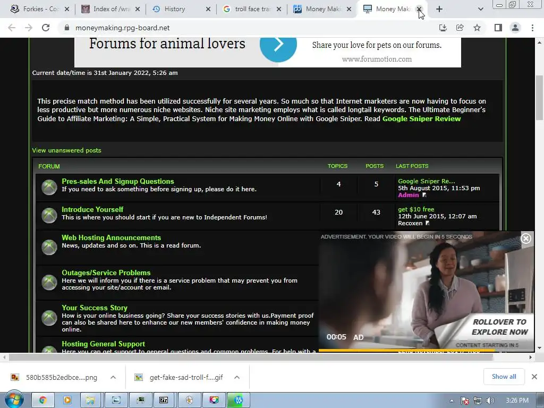The width and height of the screenshot is (544, 408).
Task: Click 'ROLLOVER TO EXPLORE NOW' on video ad
Action: coord(499,327)
